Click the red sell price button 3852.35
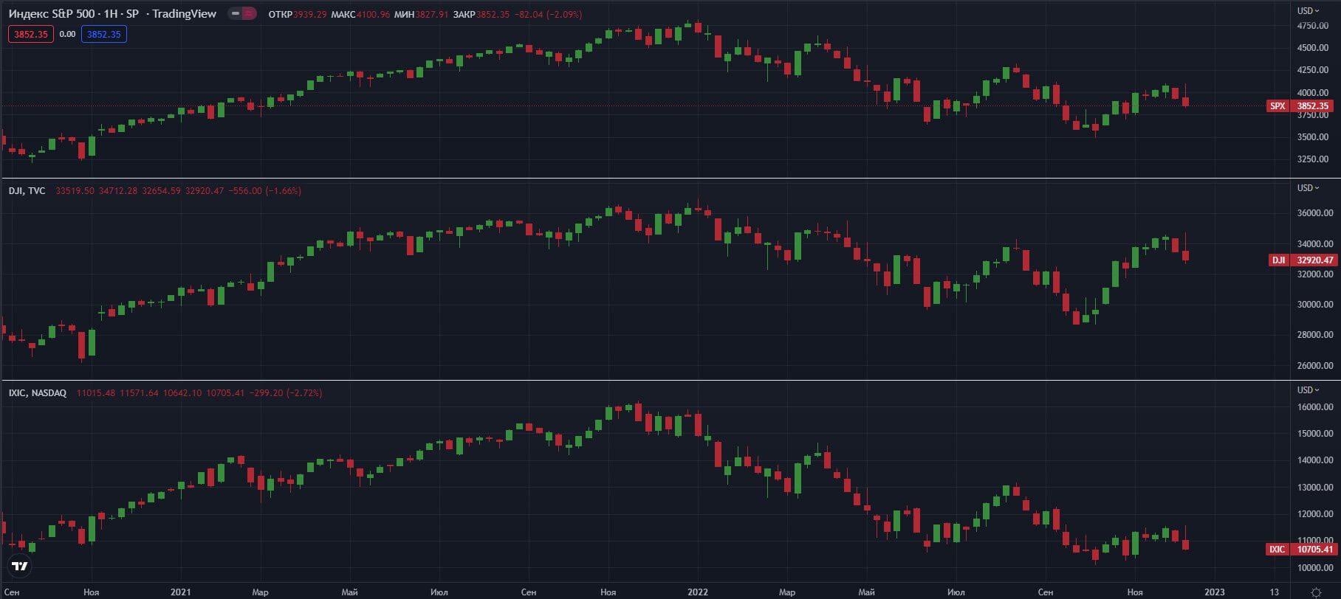Screen dimensions: 1341x599 click(x=31, y=34)
